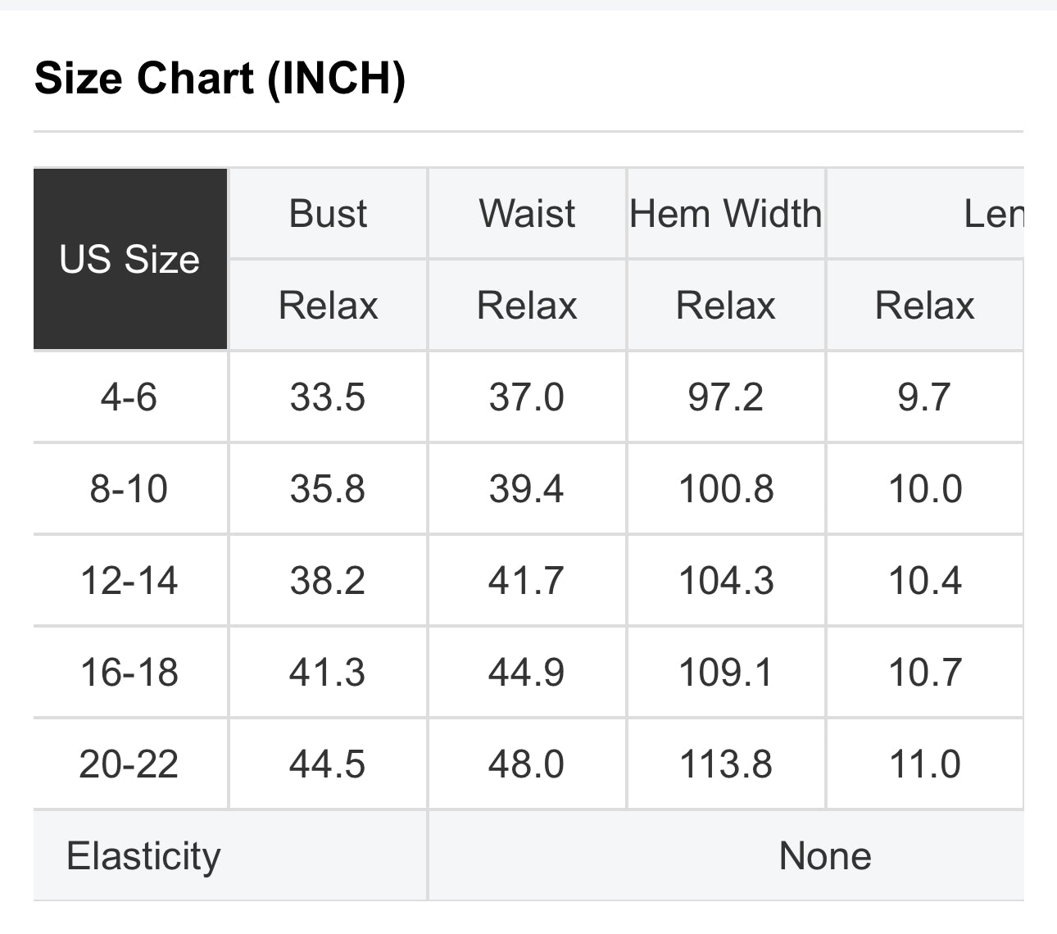This screenshot has height=934, width=1057.
Task: Select the 12-14 size row label
Action: coord(129,581)
